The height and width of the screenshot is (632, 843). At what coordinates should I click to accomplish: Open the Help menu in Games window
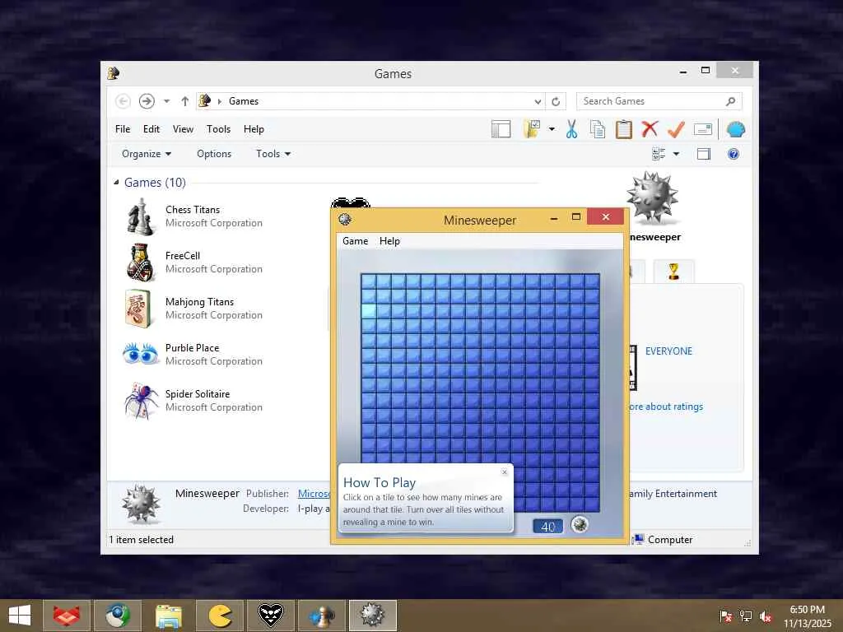pyautogui.click(x=254, y=129)
